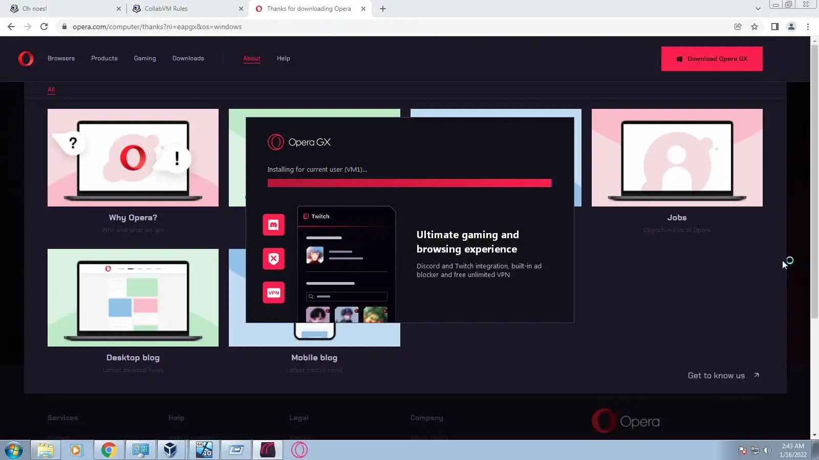Click the Action Center flag in the tray
Image resolution: width=819 pixels, height=460 pixels.
point(743,450)
